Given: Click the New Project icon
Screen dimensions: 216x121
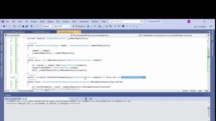Looking at the screenshot, I should pos(14,26).
